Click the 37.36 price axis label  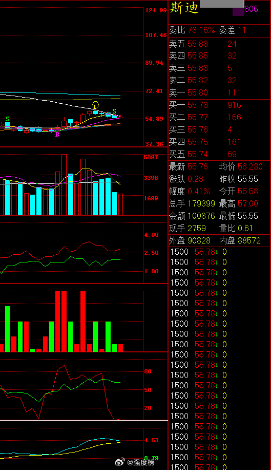[x=155, y=144]
